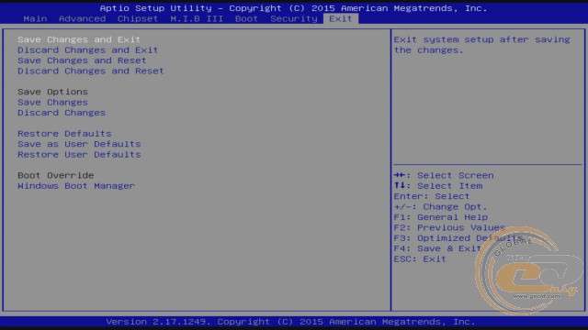Select Discard Changes and Exit
The width and height of the screenshot is (588, 330).
[x=88, y=50]
